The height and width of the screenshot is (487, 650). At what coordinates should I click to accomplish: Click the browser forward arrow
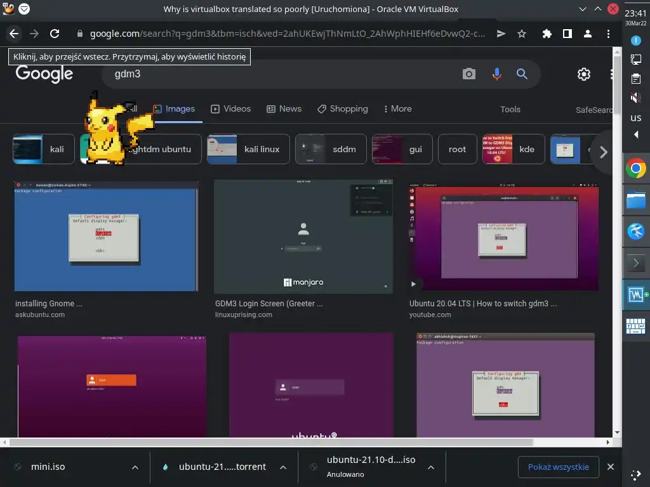(34, 34)
